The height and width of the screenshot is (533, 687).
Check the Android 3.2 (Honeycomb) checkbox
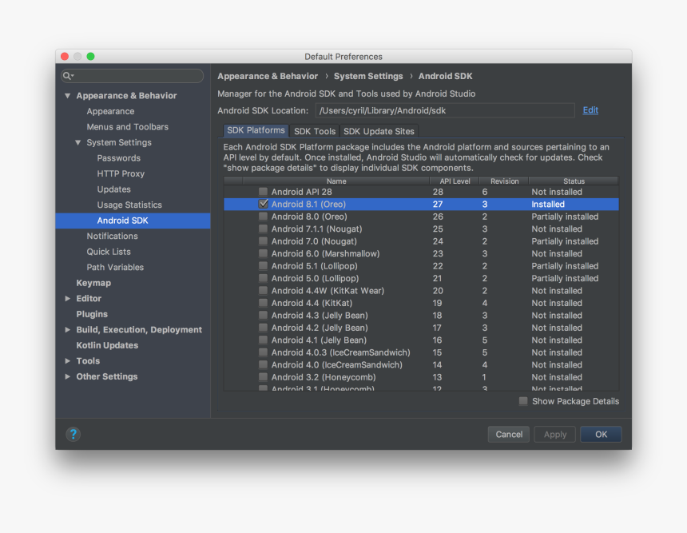coord(263,376)
